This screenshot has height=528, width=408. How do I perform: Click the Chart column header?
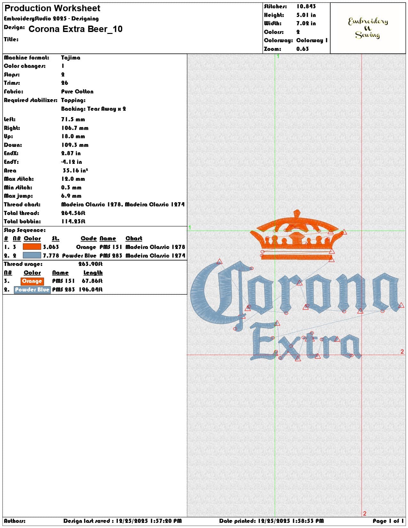(134, 238)
